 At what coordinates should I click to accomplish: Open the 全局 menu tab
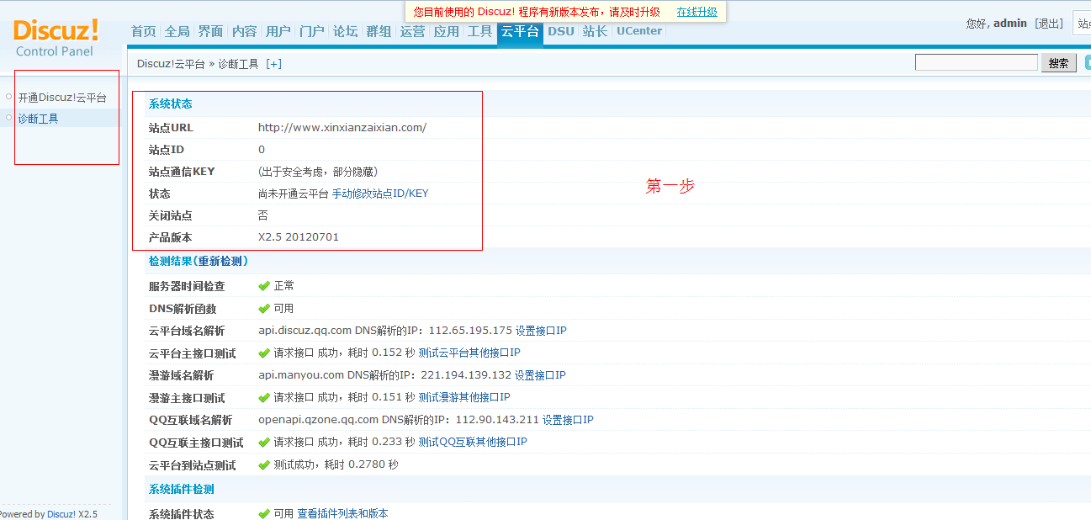[x=177, y=31]
